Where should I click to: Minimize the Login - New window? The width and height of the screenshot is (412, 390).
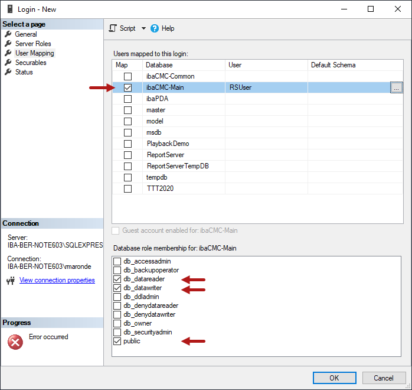tap(344, 9)
